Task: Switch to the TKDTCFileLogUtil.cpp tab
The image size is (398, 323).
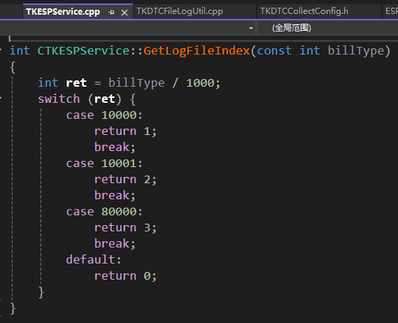Action: [180, 11]
